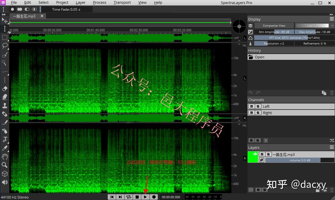The height and width of the screenshot is (200, 335).
Task: Select the Eyedropper playback tool
Action: [4, 148]
